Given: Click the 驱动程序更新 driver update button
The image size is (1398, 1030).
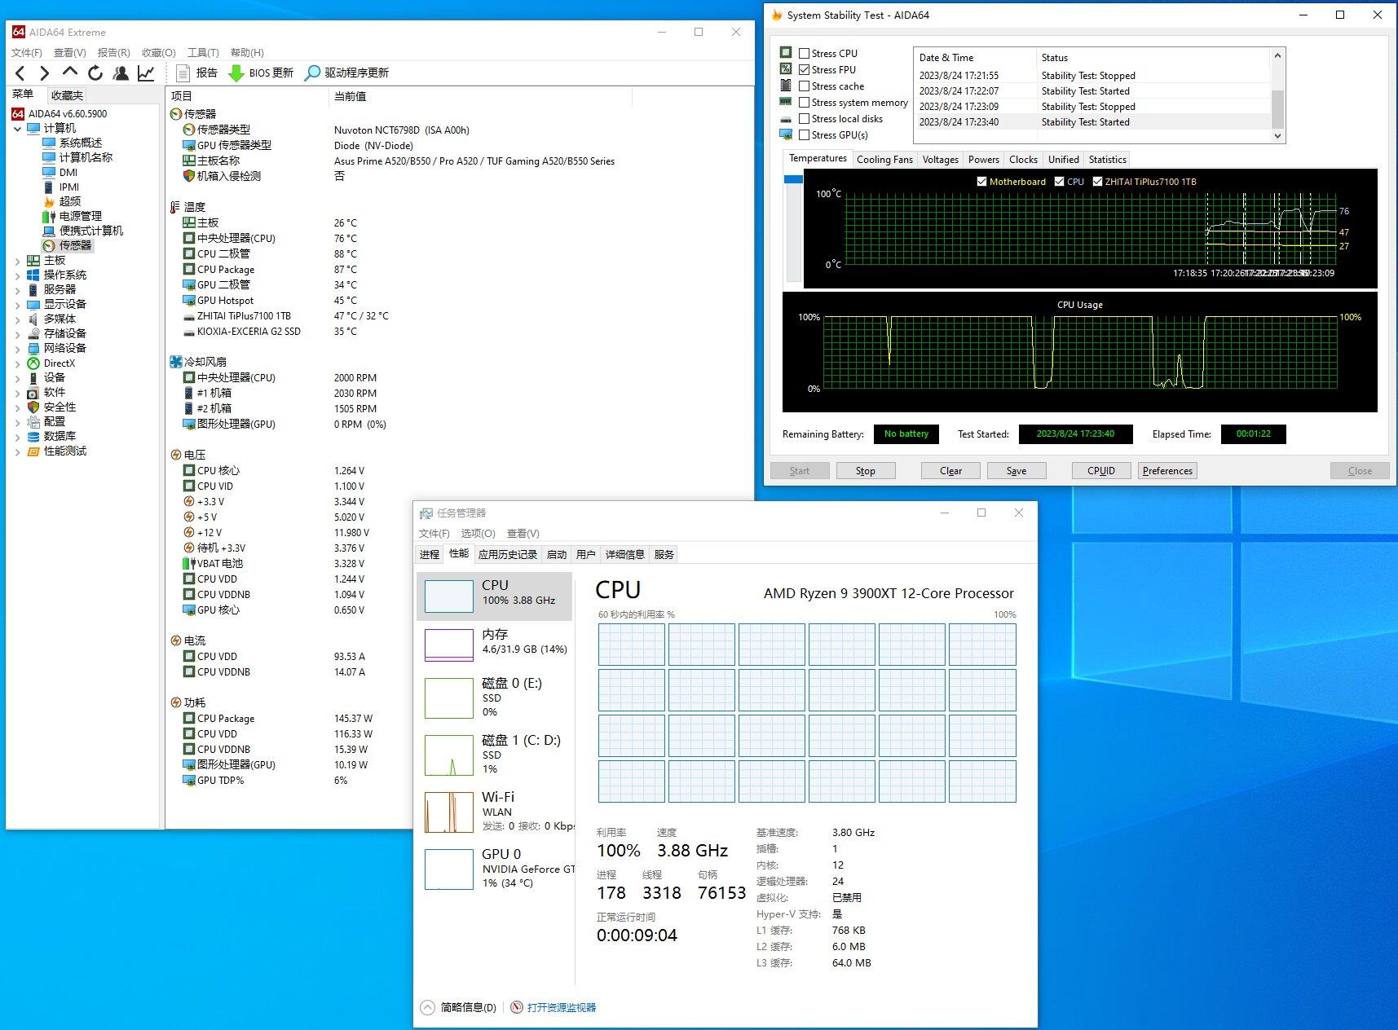Looking at the screenshot, I should pyautogui.click(x=346, y=73).
